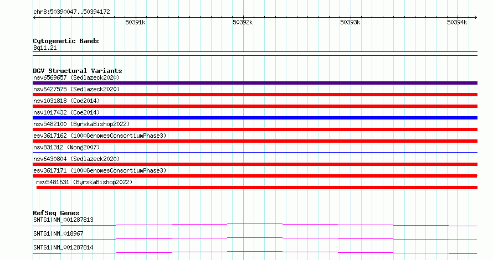
Task: Click the black cytogenetic band 8q11.21 line
Action: 255,54
